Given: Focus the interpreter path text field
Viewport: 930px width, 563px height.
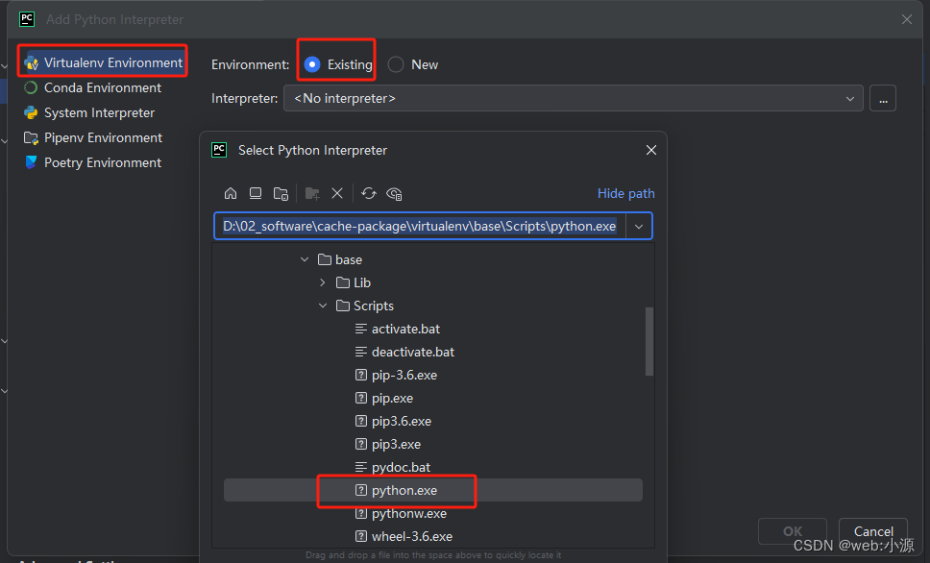Looking at the screenshot, I should pos(420,226).
